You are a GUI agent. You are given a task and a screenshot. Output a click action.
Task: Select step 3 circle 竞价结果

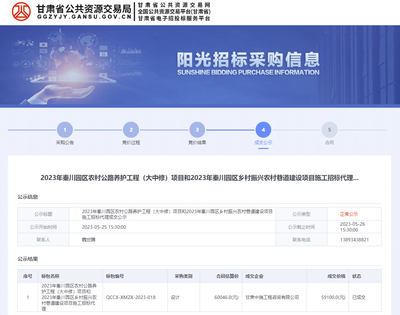point(197,130)
